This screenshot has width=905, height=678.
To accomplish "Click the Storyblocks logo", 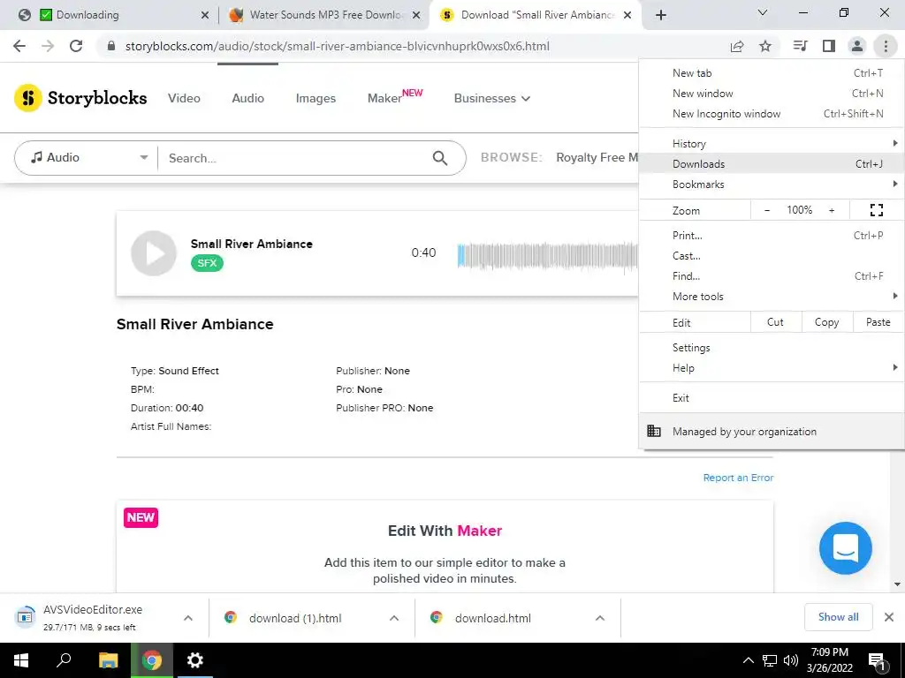I will tap(80, 98).
